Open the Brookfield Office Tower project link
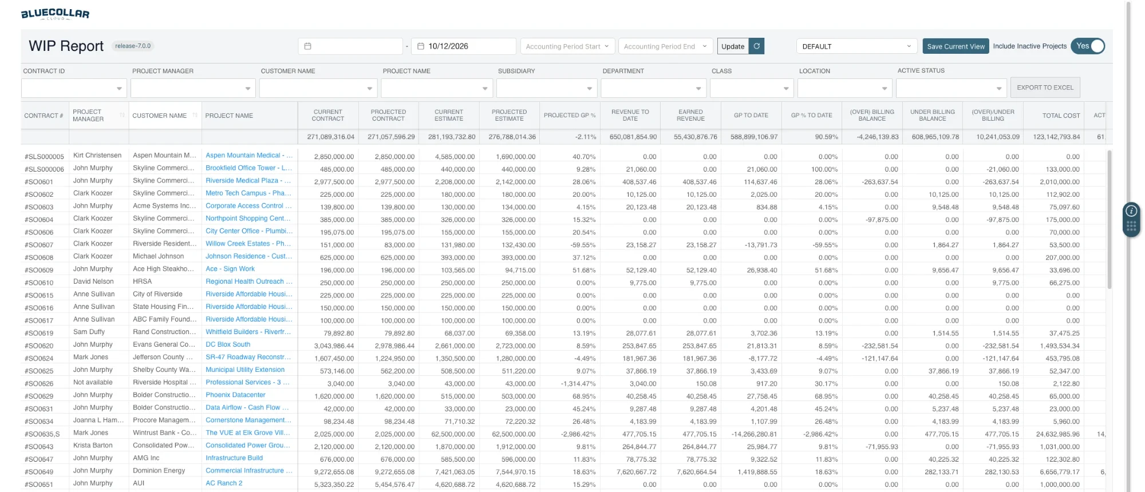This screenshot has height=492, width=1145. coord(249,168)
